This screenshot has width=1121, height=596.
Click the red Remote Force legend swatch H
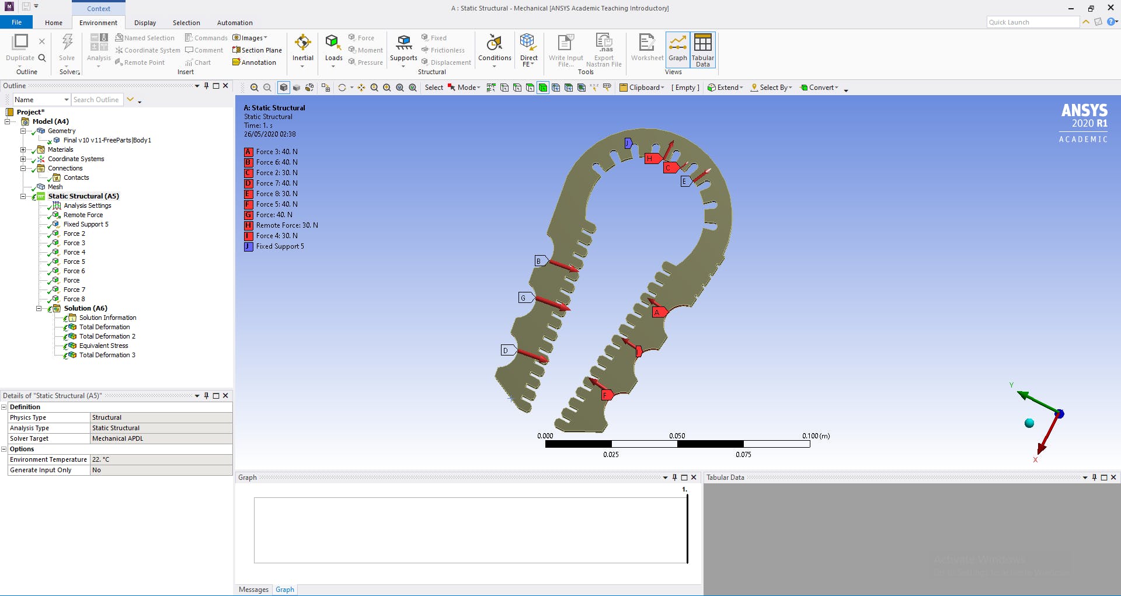[248, 225]
